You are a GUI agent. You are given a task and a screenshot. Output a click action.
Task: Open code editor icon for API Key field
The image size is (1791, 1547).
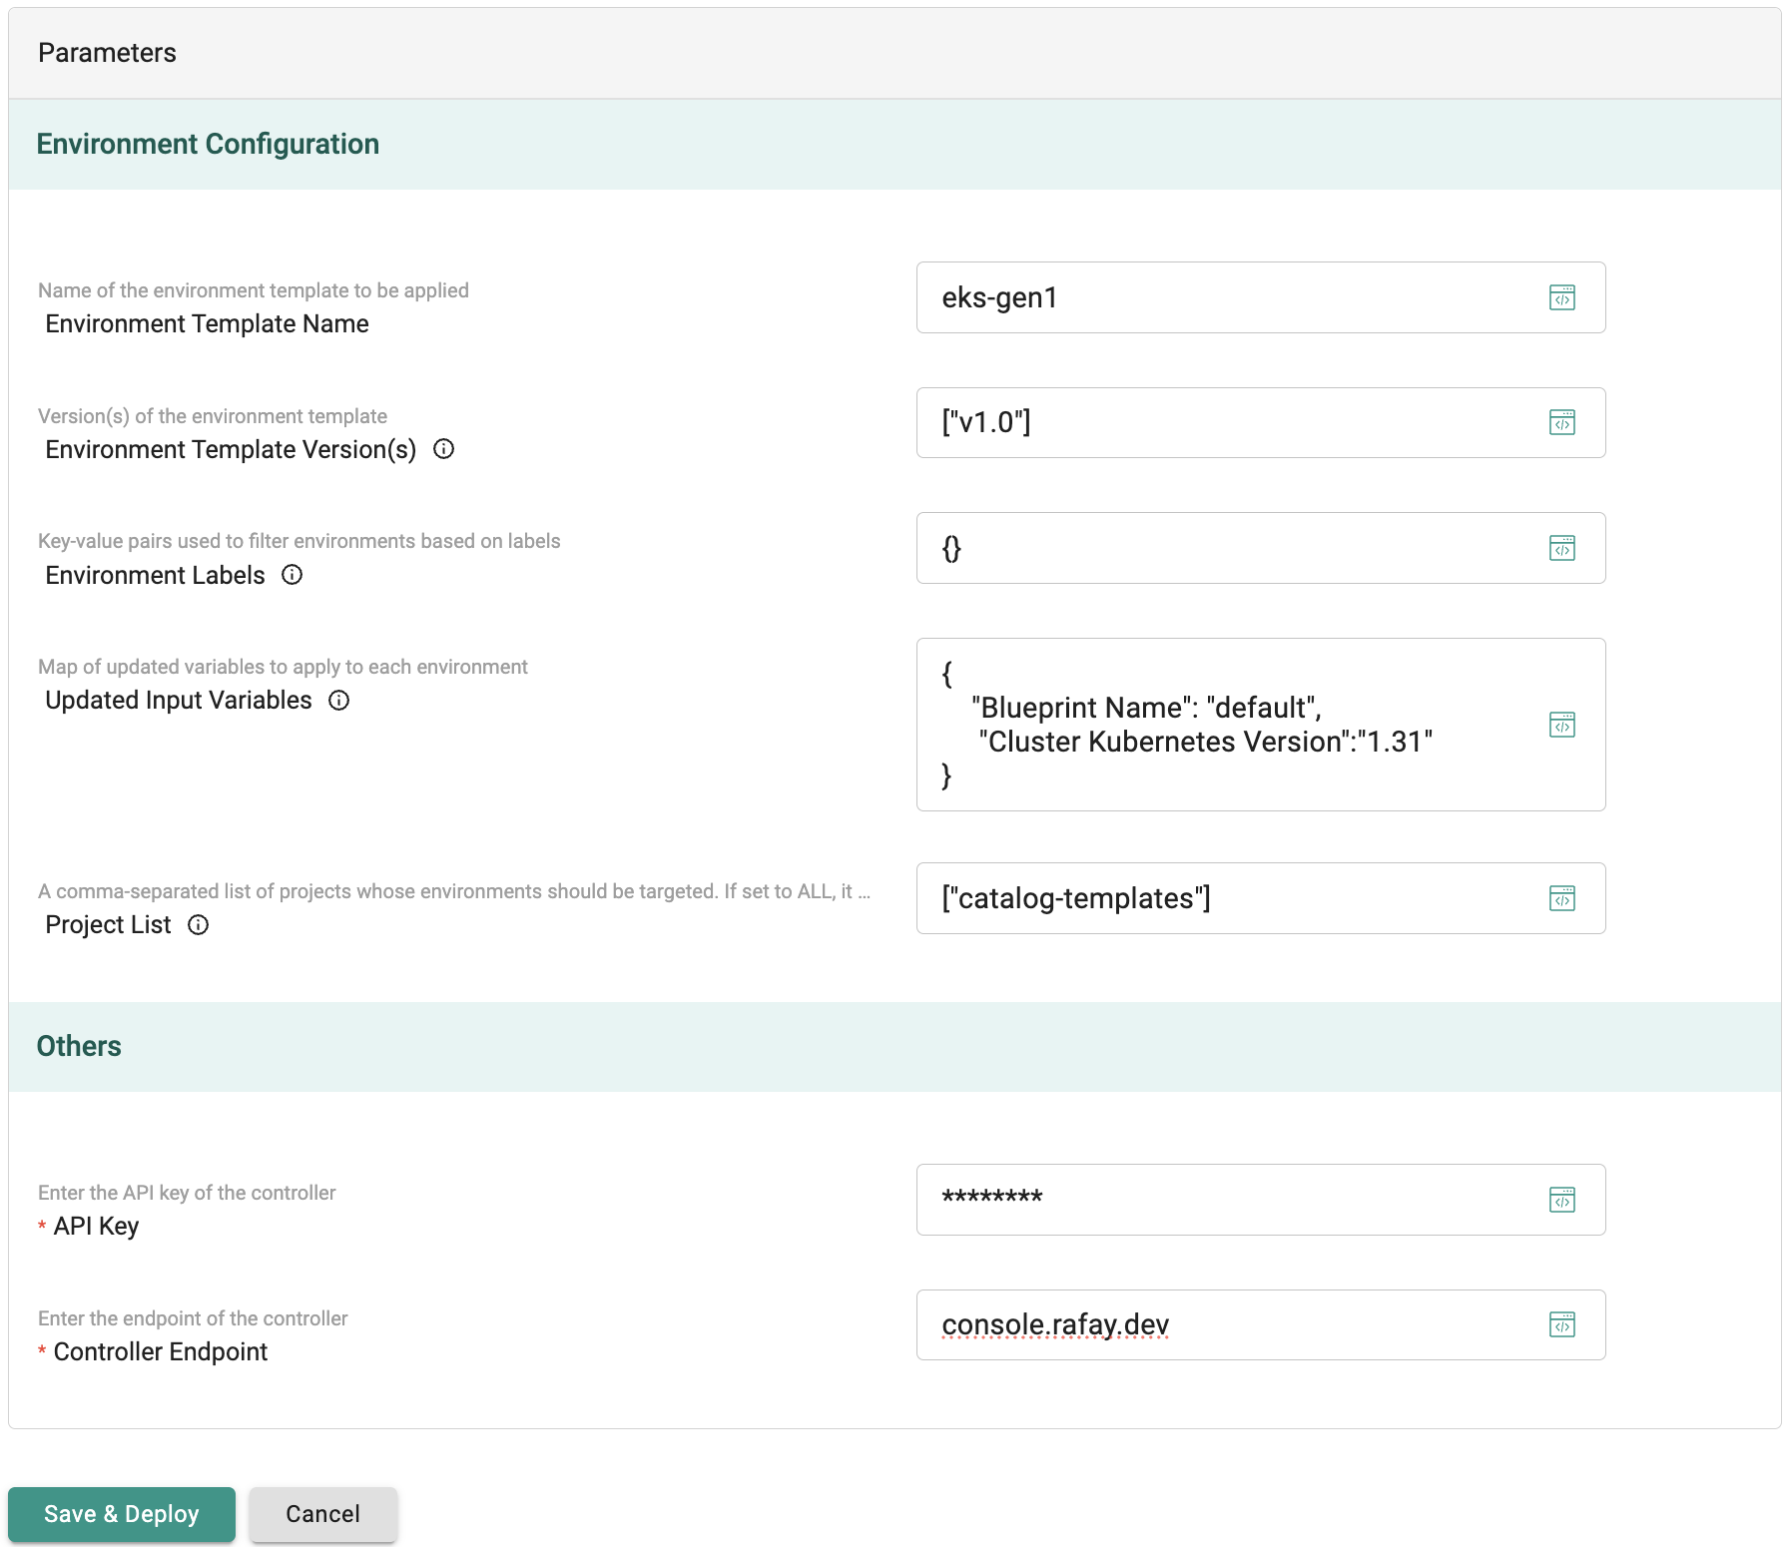1561,1200
